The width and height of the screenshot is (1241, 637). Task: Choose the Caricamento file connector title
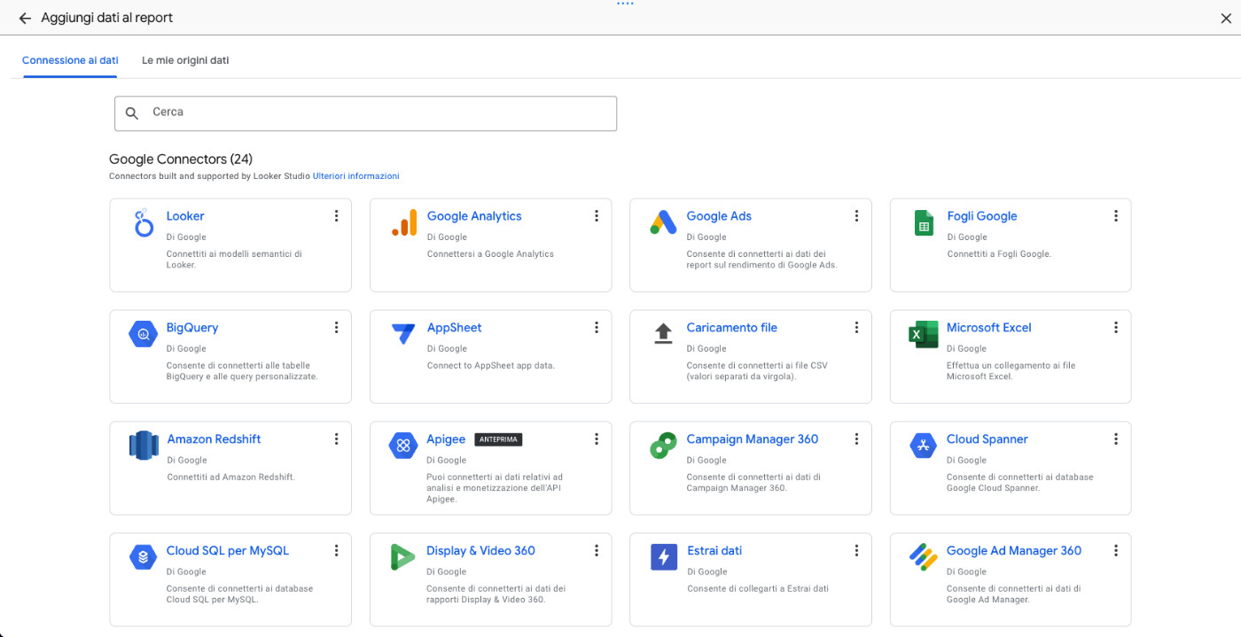(731, 328)
